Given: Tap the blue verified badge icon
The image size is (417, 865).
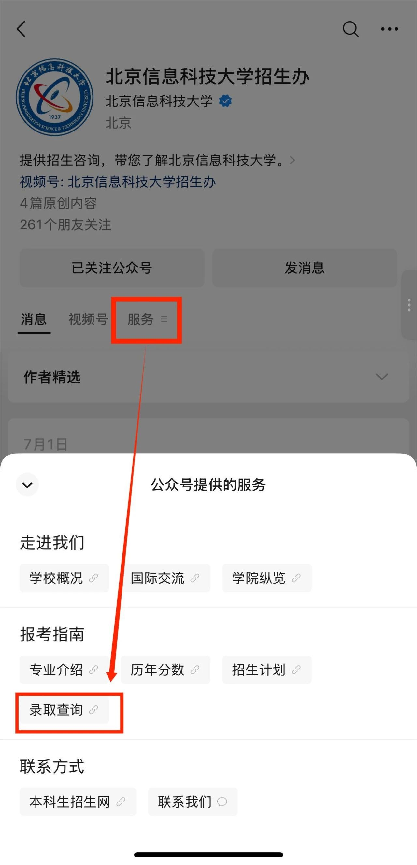Looking at the screenshot, I should [x=225, y=101].
